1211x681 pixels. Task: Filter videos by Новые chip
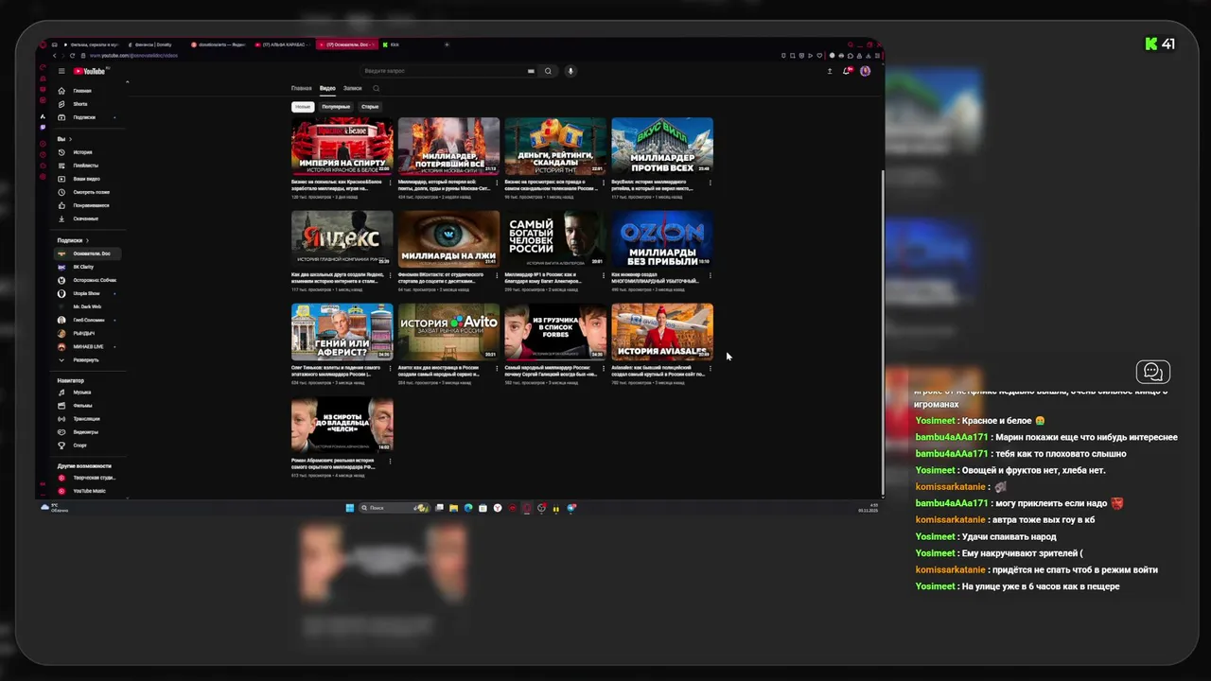[x=302, y=107]
